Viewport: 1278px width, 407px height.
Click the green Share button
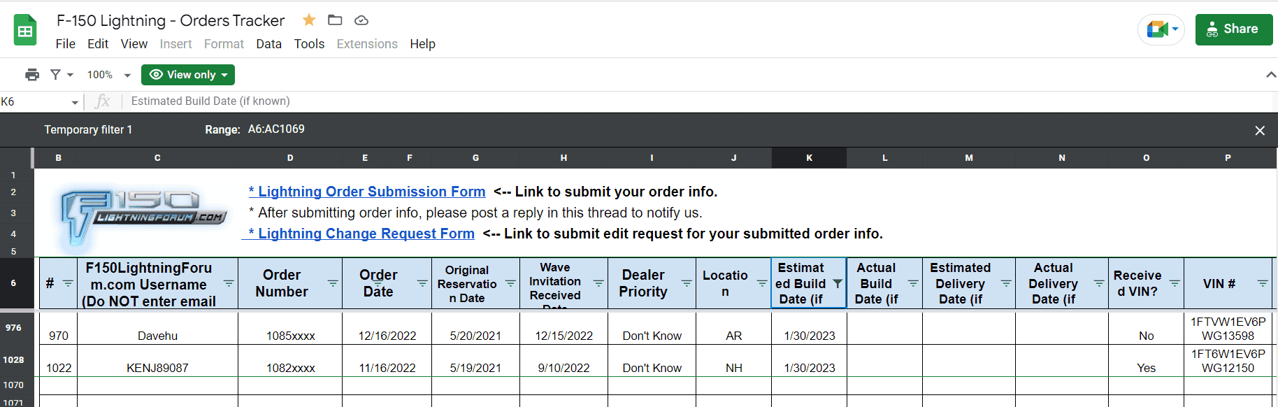click(x=1233, y=29)
